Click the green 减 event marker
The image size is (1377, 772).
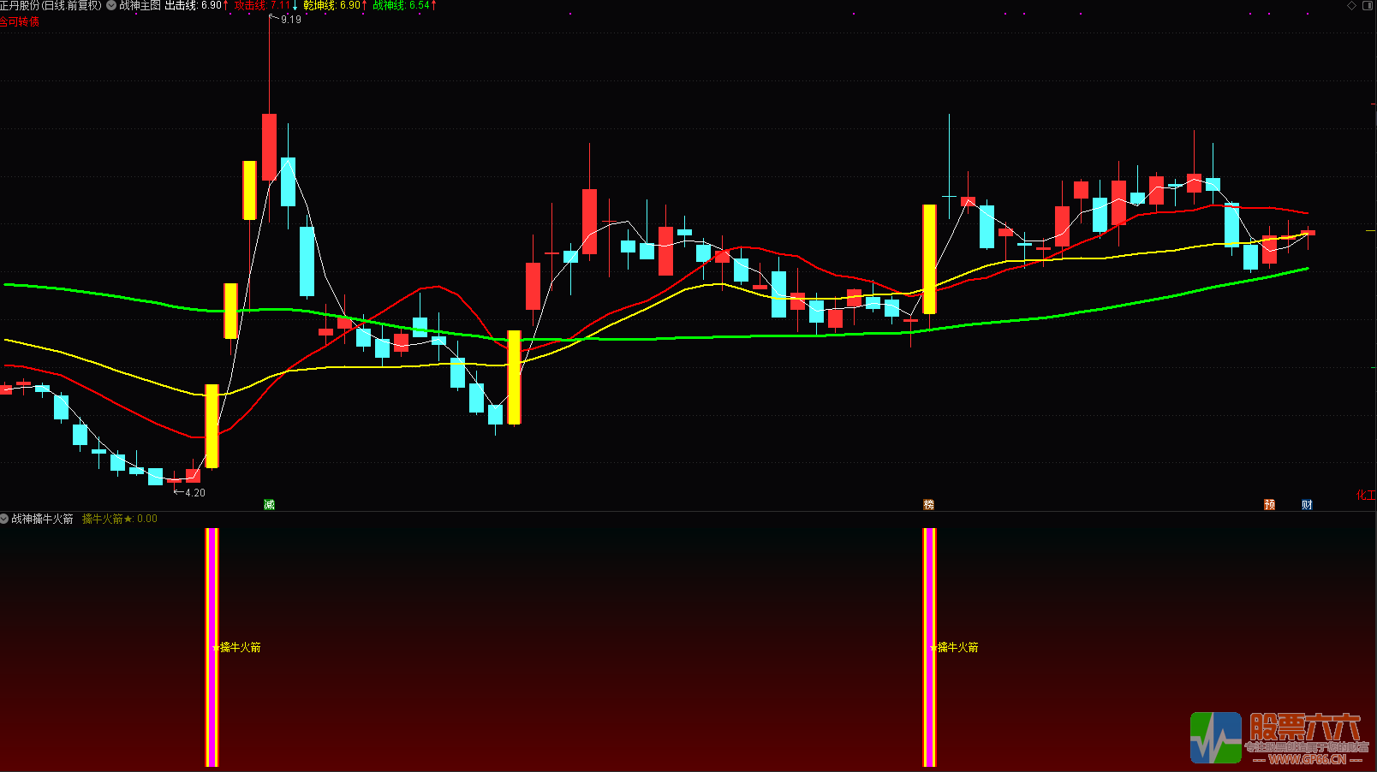(x=269, y=505)
